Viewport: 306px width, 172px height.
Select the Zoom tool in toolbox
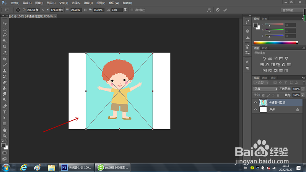5,136
